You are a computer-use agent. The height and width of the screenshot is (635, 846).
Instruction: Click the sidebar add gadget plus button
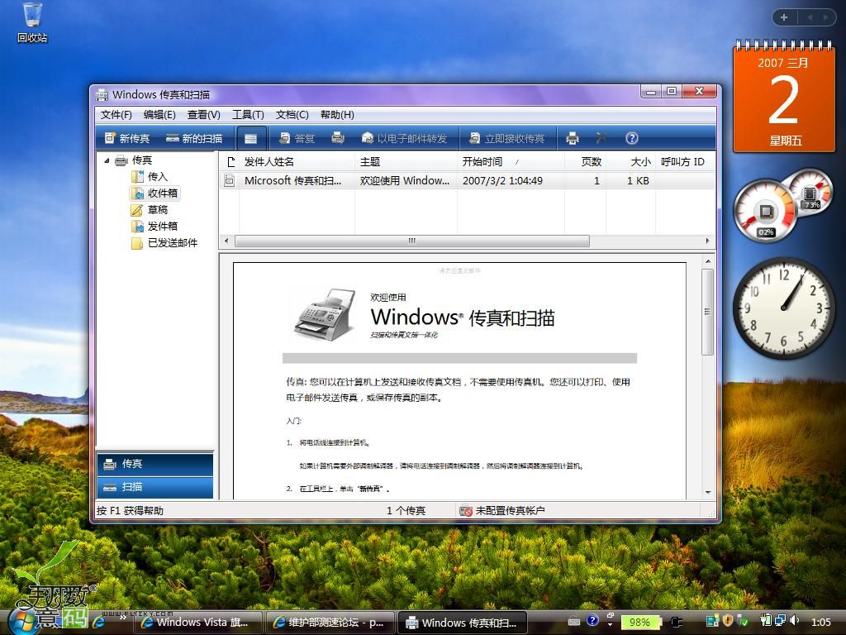pos(784,17)
